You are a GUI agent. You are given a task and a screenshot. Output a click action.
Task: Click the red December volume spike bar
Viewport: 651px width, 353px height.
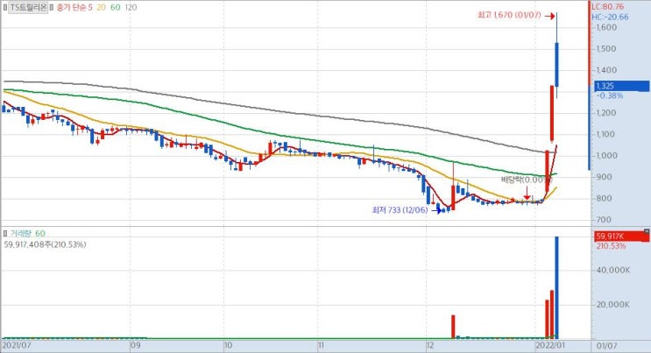[453, 327]
